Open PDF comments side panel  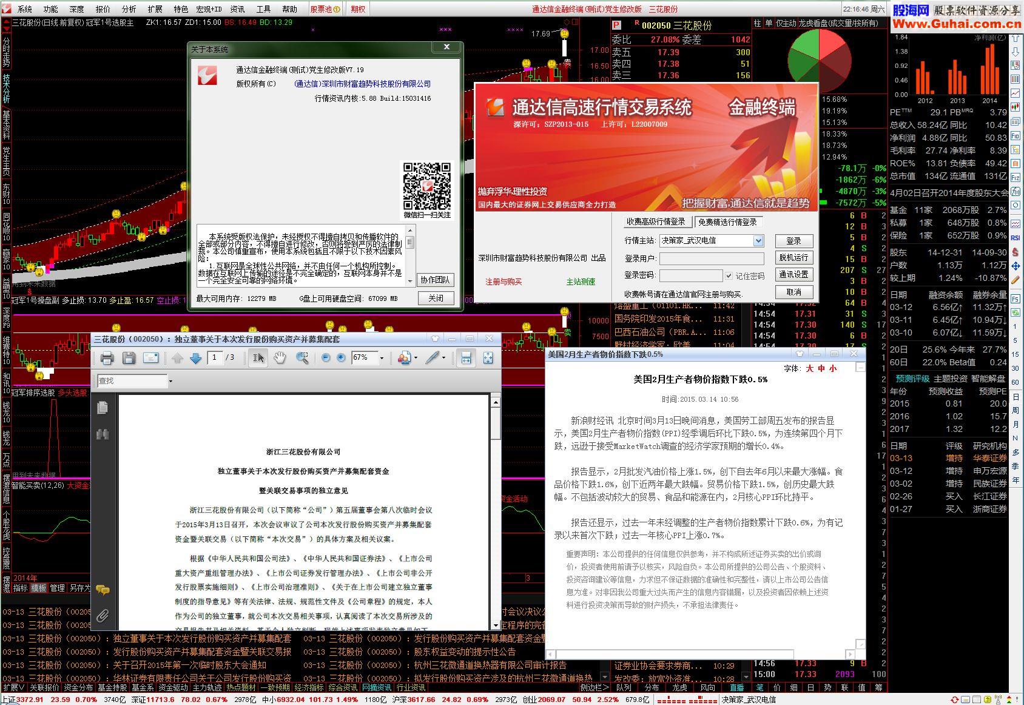pos(103,590)
